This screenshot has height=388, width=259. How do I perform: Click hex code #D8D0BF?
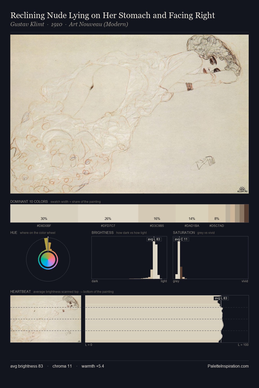click(44, 226)
